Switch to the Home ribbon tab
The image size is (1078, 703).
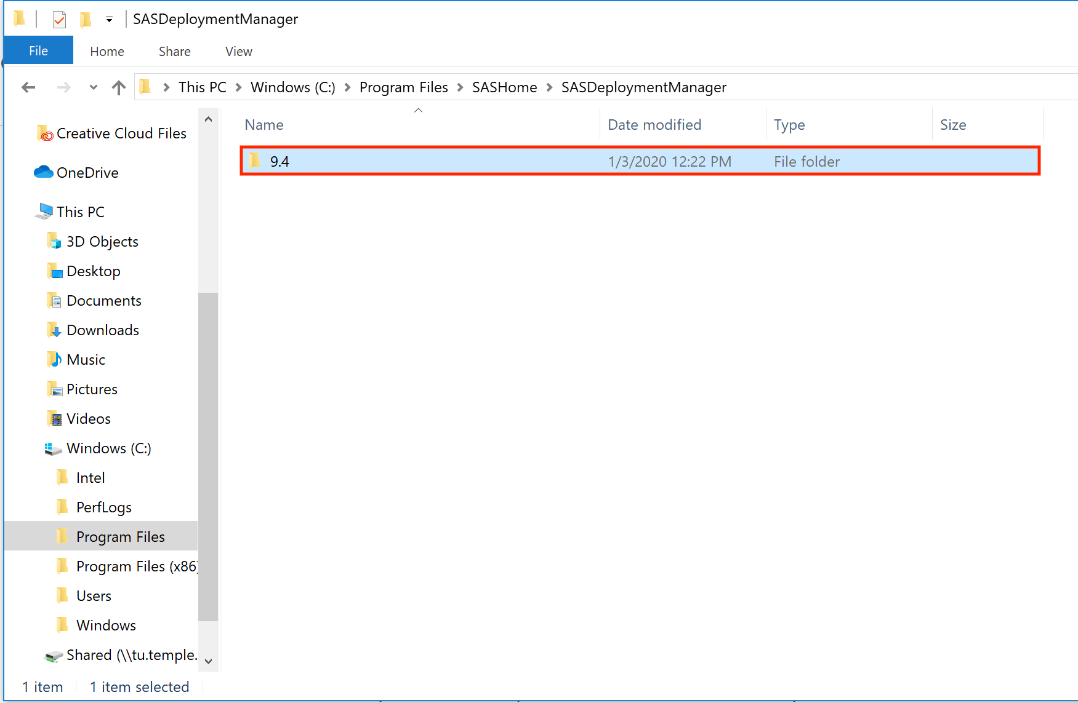(107, 52)
